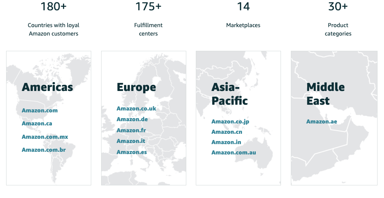
Task: Open the Amazon.de link
Action: tap(132, 119)
